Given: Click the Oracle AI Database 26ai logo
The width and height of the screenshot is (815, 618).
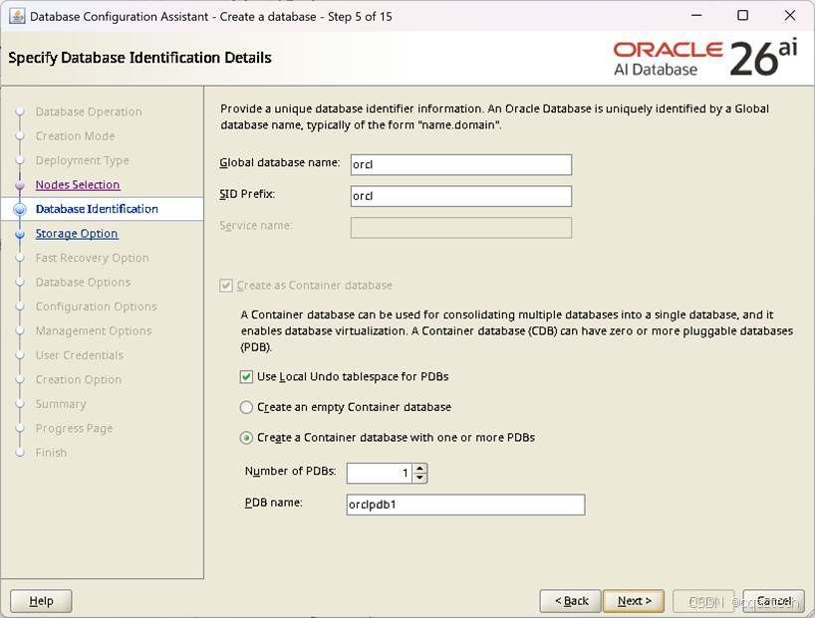Looking at the screenshot, I should 705,58.
